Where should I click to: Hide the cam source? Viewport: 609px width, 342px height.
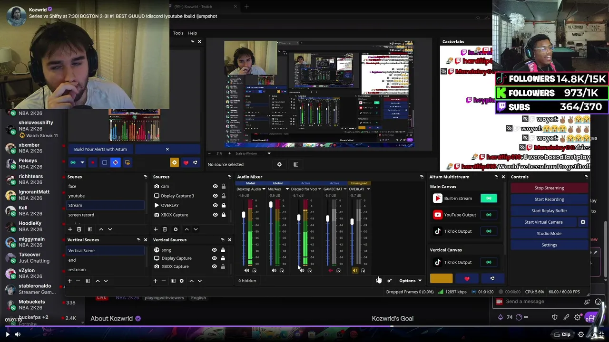[215, 186]
